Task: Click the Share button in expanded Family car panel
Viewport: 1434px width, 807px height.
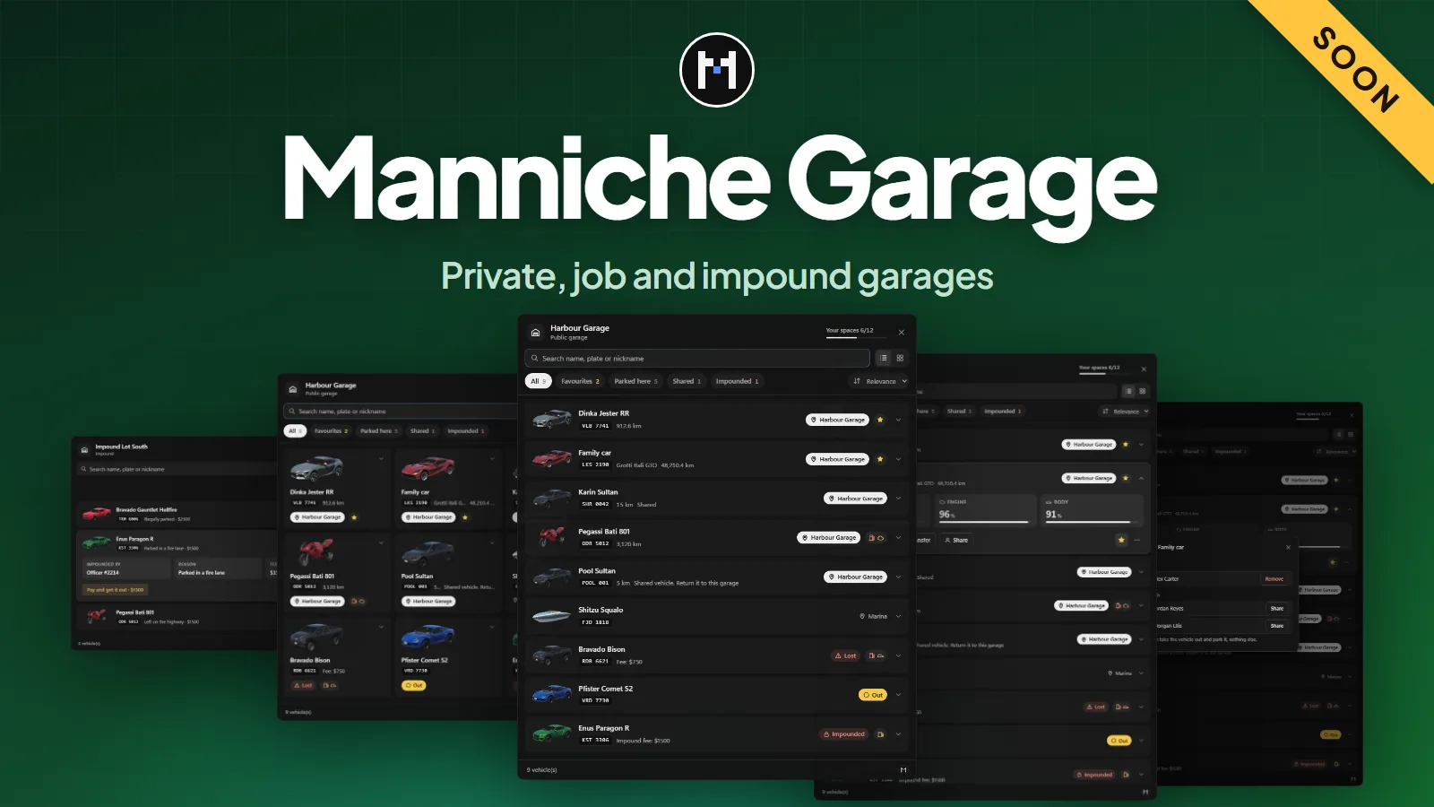Action: tap(956, 540)
